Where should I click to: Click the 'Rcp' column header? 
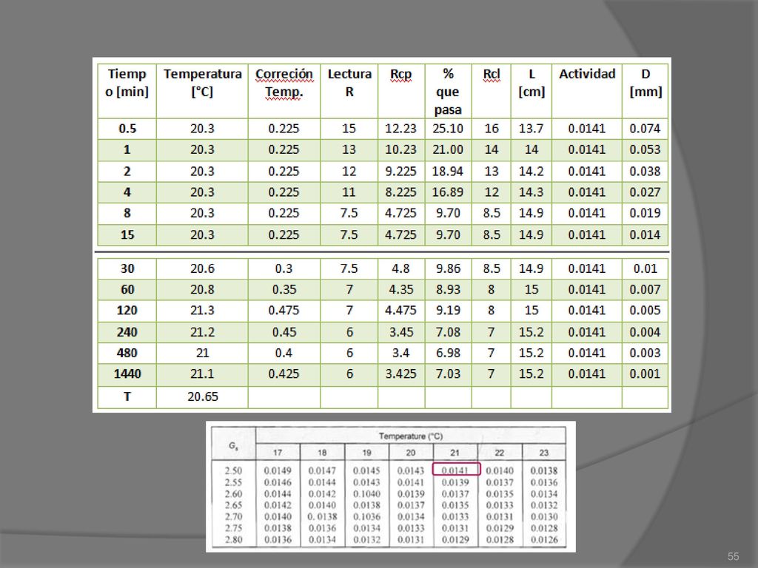click(400, 91)
